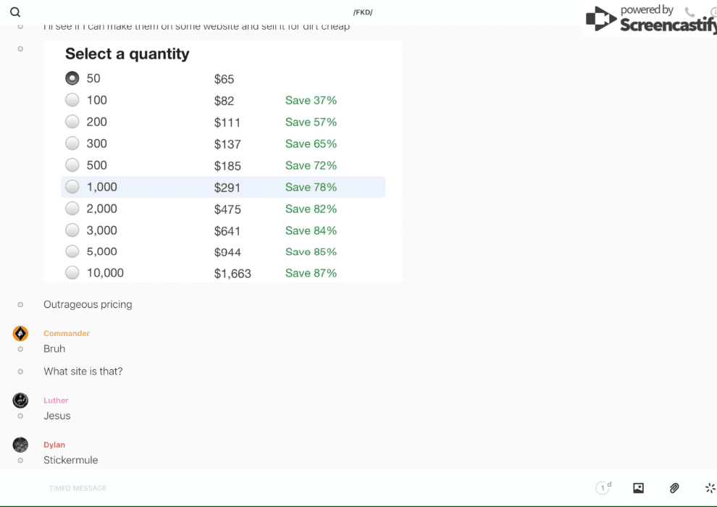
Task: Open the search magnifier icon
Action: [x=15, y=12]
